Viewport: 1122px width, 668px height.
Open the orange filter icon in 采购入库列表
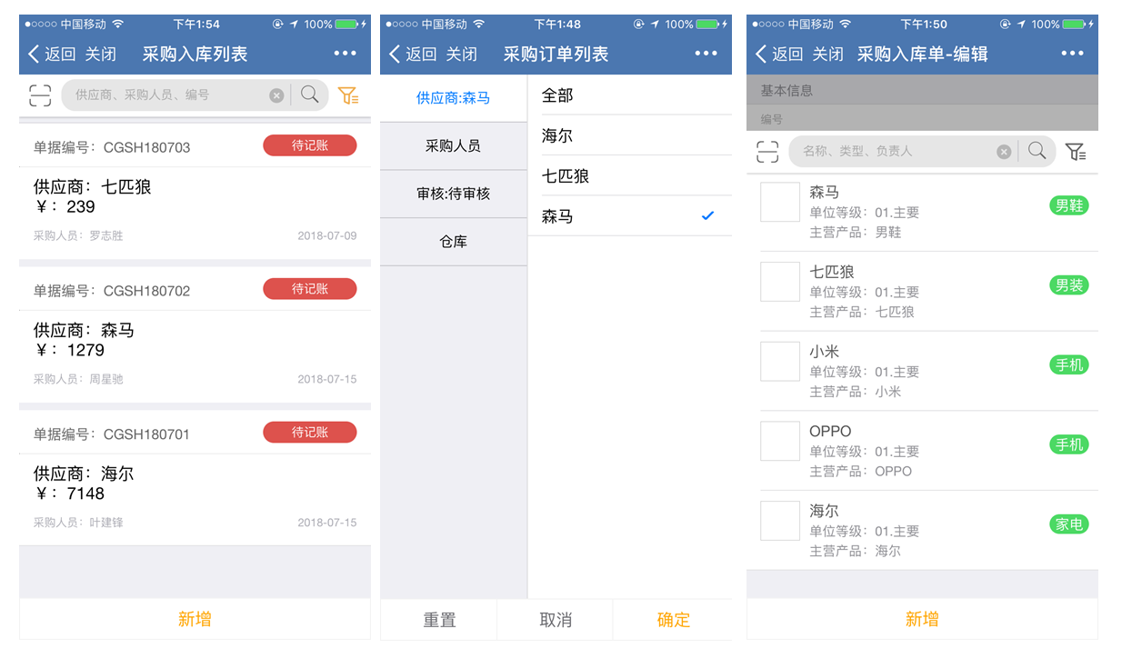tap(347, 95)
